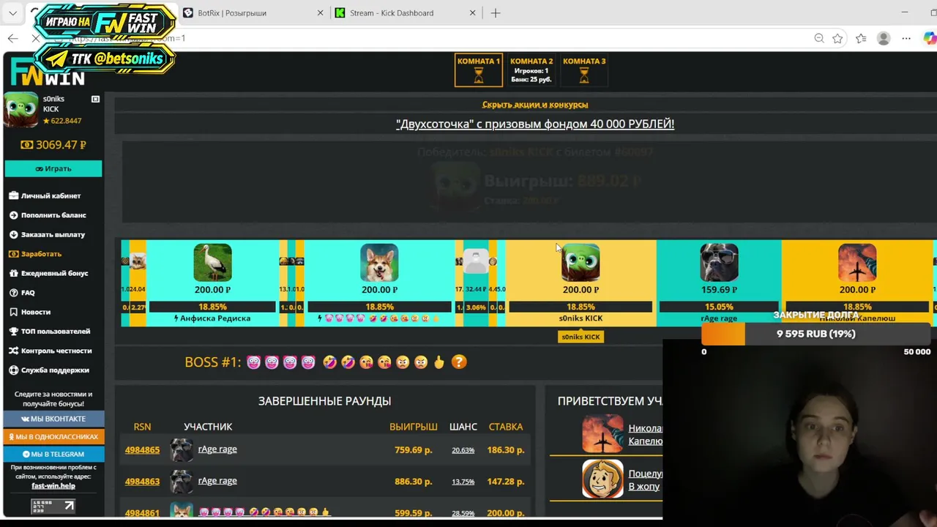The width and height of the screenshot is (937, 527).
Task: Open the browser favorites list
Action: (861, 38)
